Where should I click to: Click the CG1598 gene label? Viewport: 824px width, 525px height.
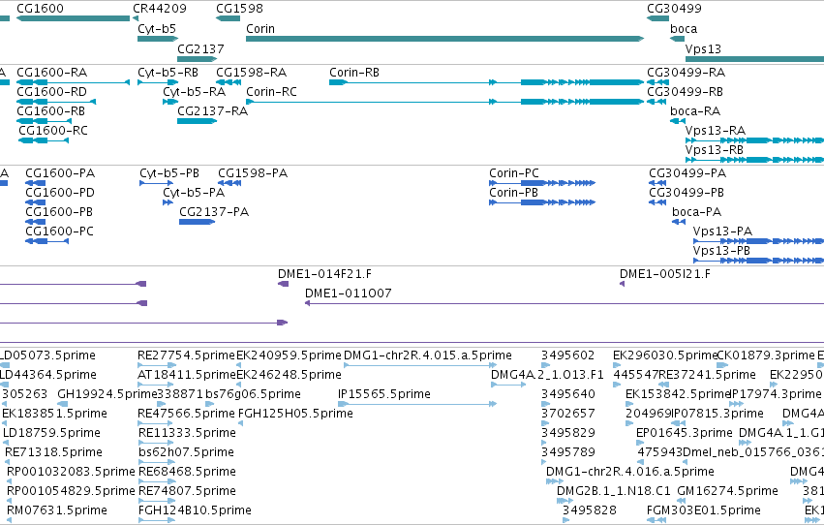pyautogui.click(x=239, y=9)
